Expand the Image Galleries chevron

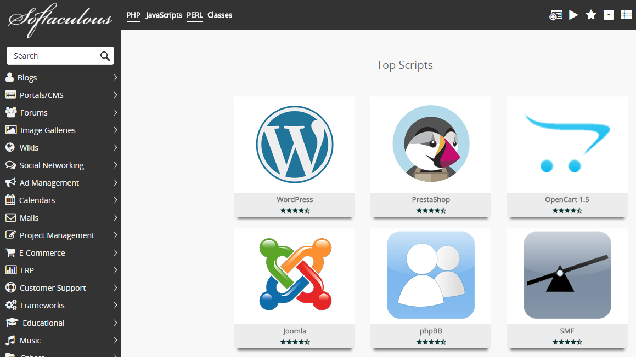[115, 130]
